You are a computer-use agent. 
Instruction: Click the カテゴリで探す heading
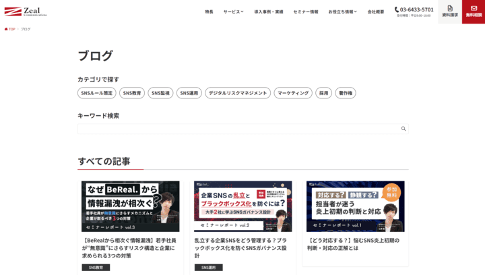pos(98,80)
